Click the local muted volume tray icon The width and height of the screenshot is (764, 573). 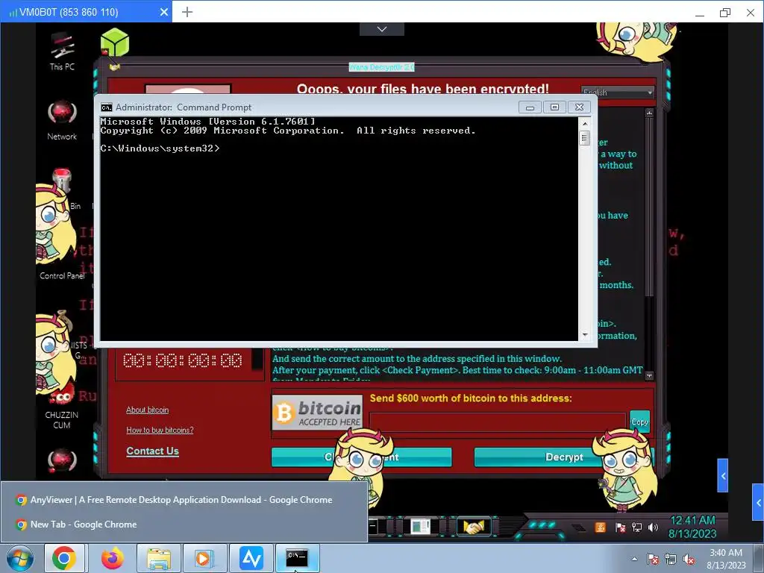(689, 559)
